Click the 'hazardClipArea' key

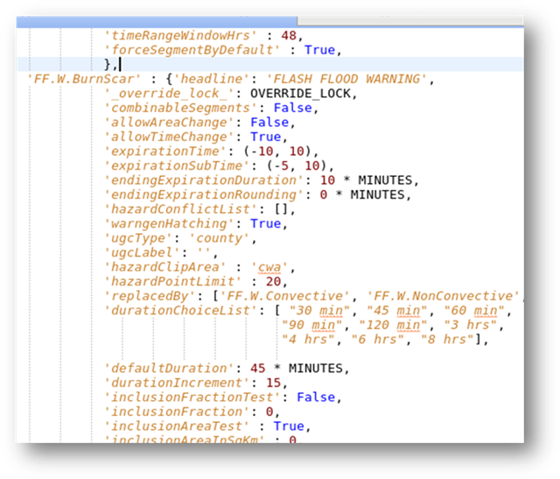(164, 267)
